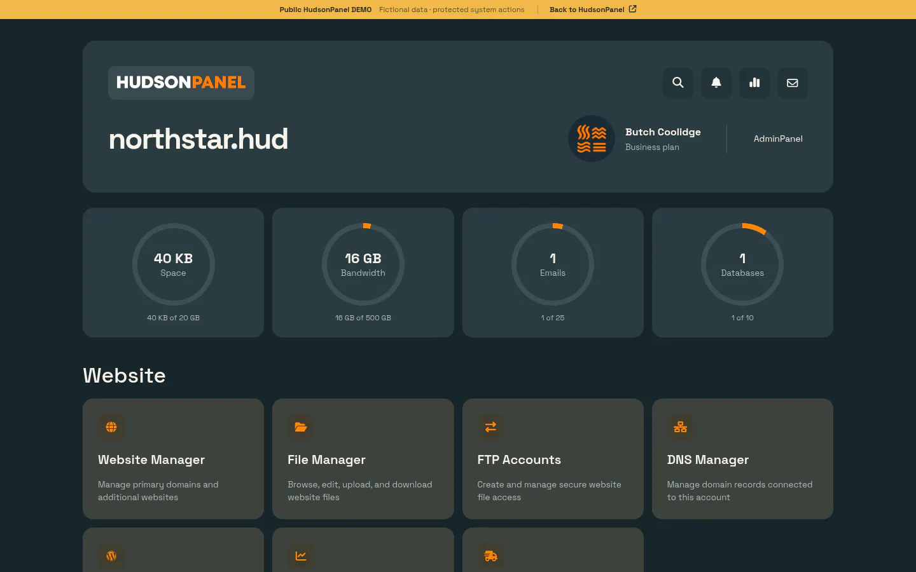The width and height of the screenshot is (916, 572).
Task: Open File Manager card title
Action: pos(326,460)
